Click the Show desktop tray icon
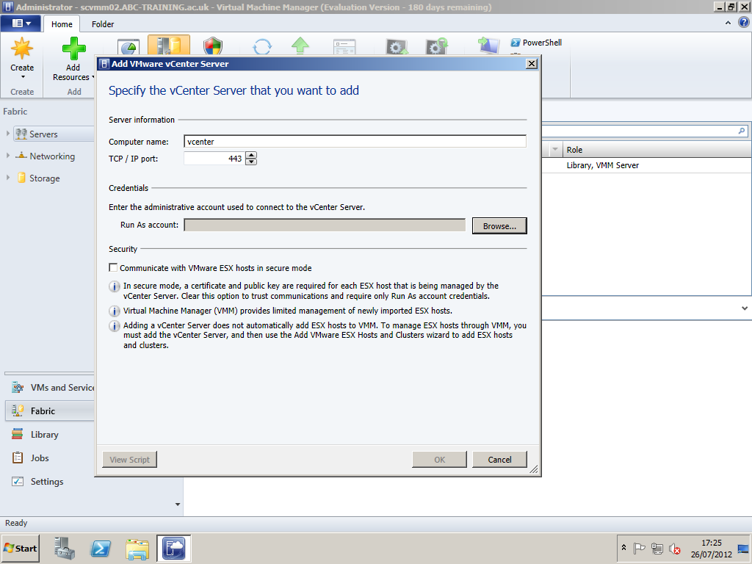 point(743,549)
